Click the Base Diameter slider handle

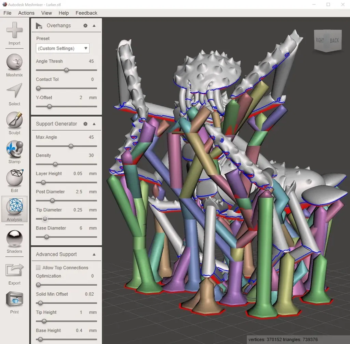tap(46, 237)
